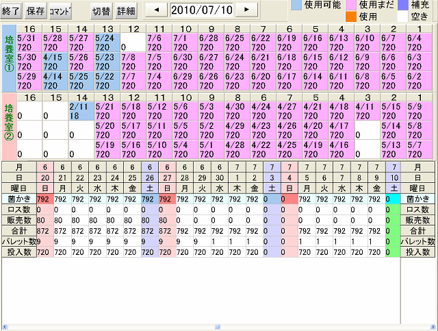Viewport: 438px width, 331px height.
Task: Click the 切替 button
Action: pos(101,11)
